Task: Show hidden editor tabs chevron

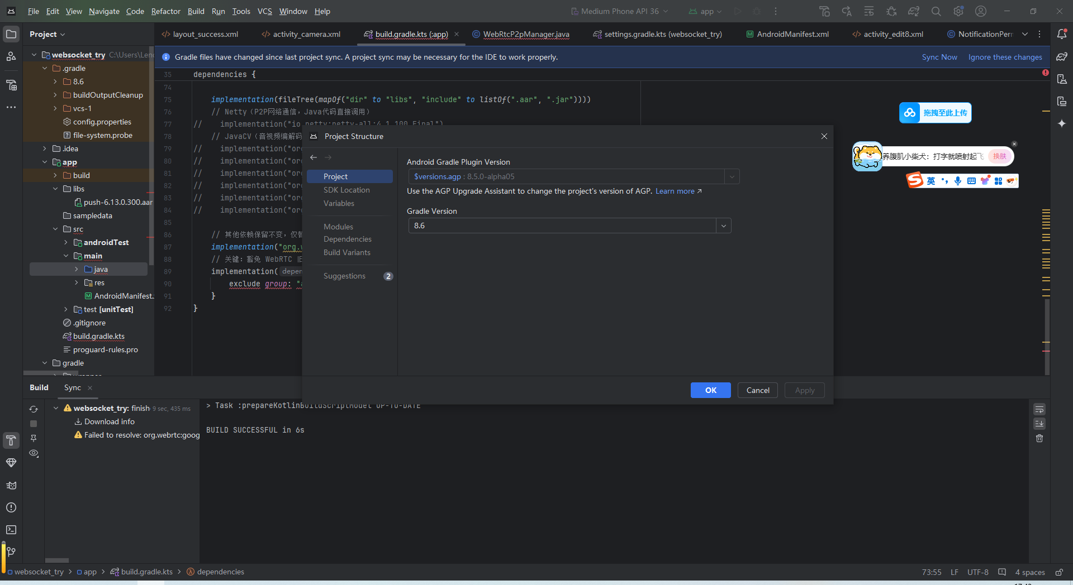Action: click(x=1025, y=34)
